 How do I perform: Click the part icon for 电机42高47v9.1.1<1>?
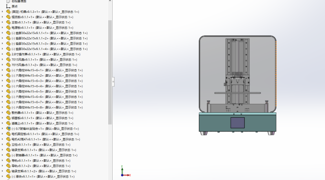[8, 139]
